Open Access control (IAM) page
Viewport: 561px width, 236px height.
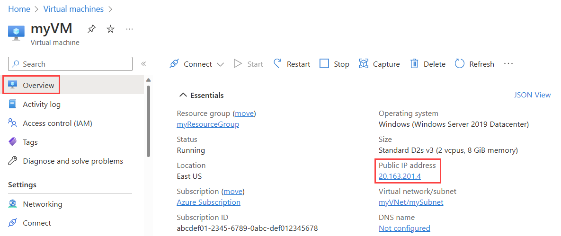[58, 123]
